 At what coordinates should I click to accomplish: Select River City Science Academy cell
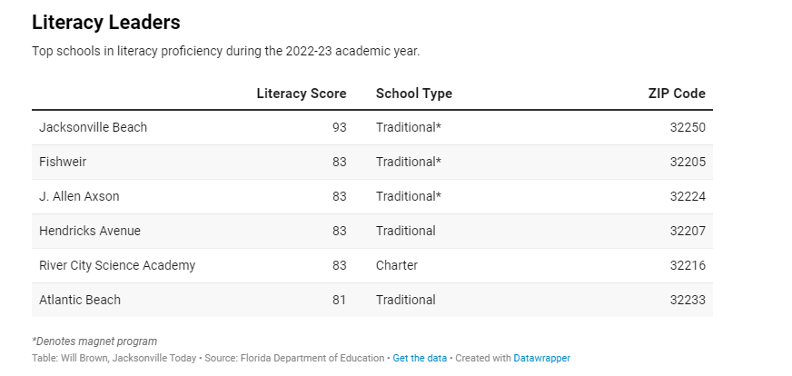point(117,265)
